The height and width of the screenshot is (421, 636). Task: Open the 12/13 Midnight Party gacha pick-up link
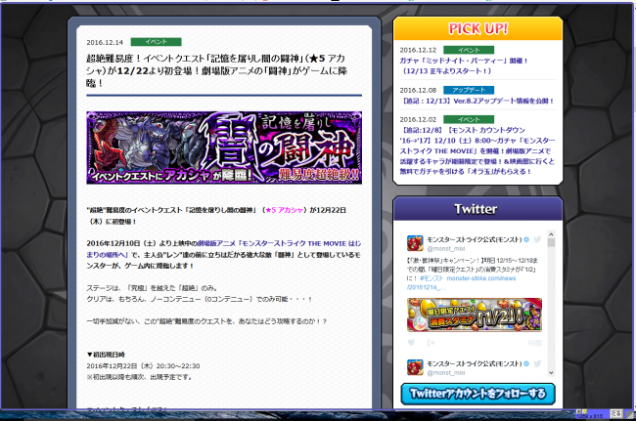[464, 66]
